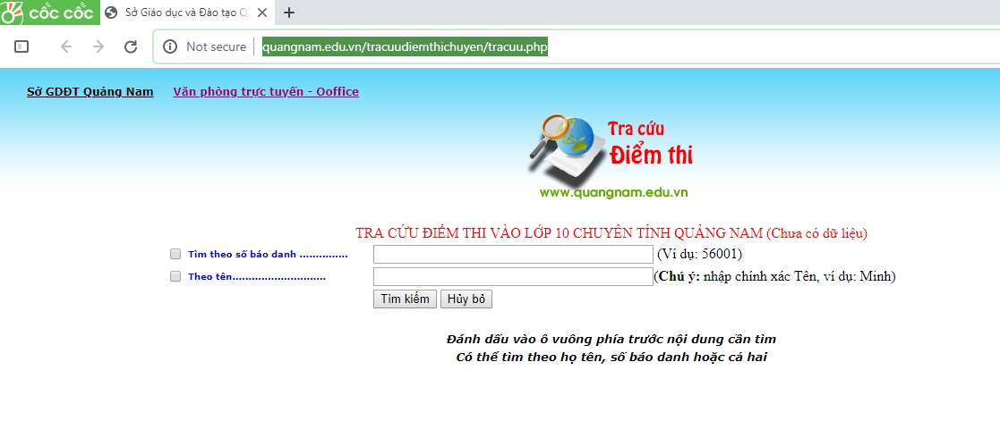Click the address bar URL

(405, 46)
